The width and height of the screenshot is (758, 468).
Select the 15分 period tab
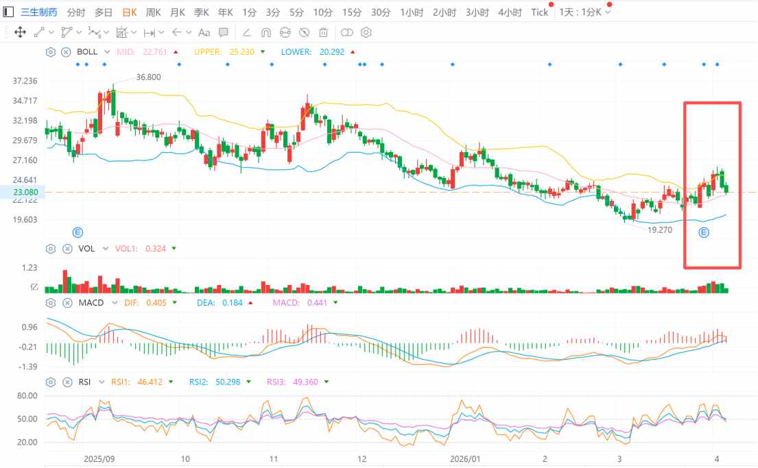352,12
